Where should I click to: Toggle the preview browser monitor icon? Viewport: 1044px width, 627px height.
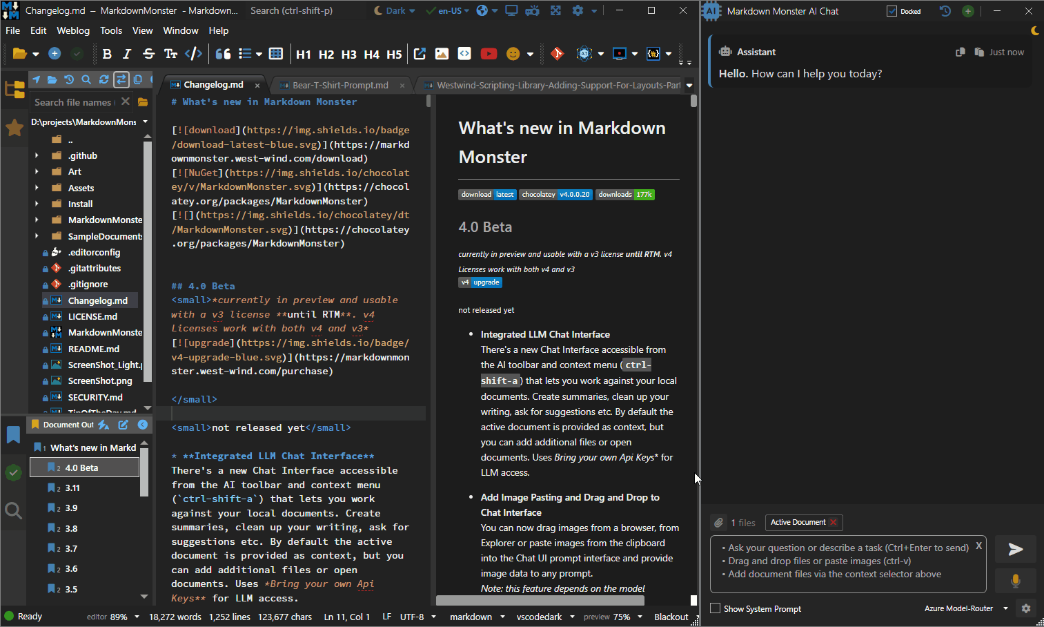511,10
